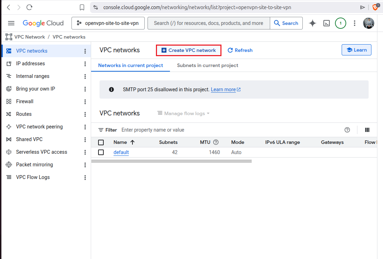Open filter help question mark icon

[x=347, y=130]
